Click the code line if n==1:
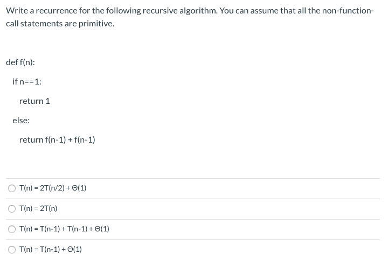Image resolution: width=388 pixels, height=268 pixels. 27,81
